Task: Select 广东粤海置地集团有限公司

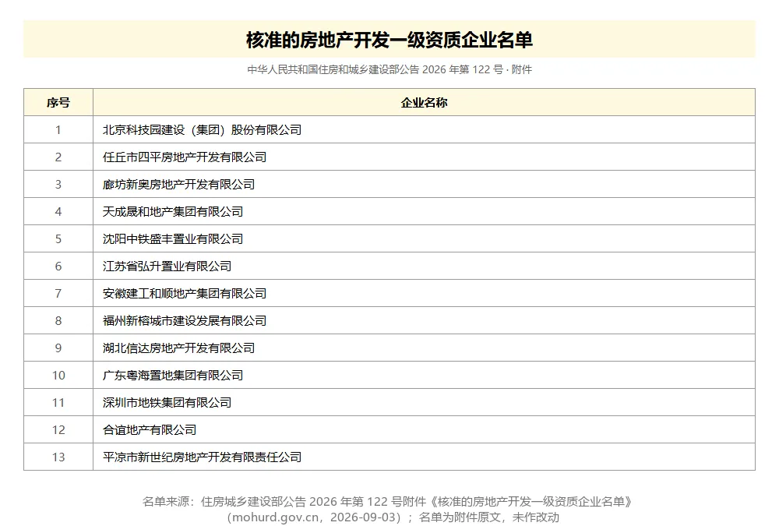Action: (x=173, y=376)
